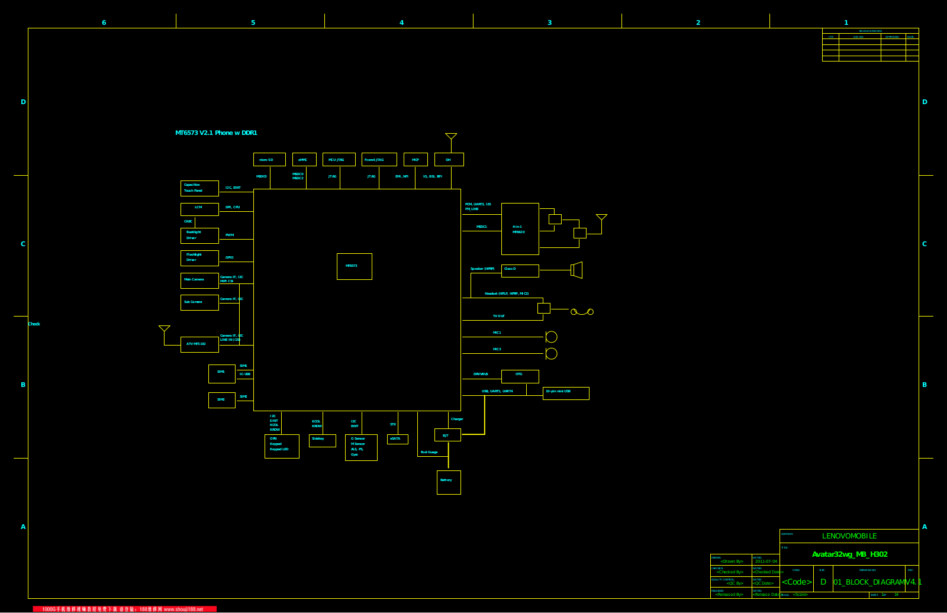Click the diagram title MT6573 V2.1 Phone w DDR1
Image resolution: width=947 pixels, height=613 pixels.
tap(216, 133)
